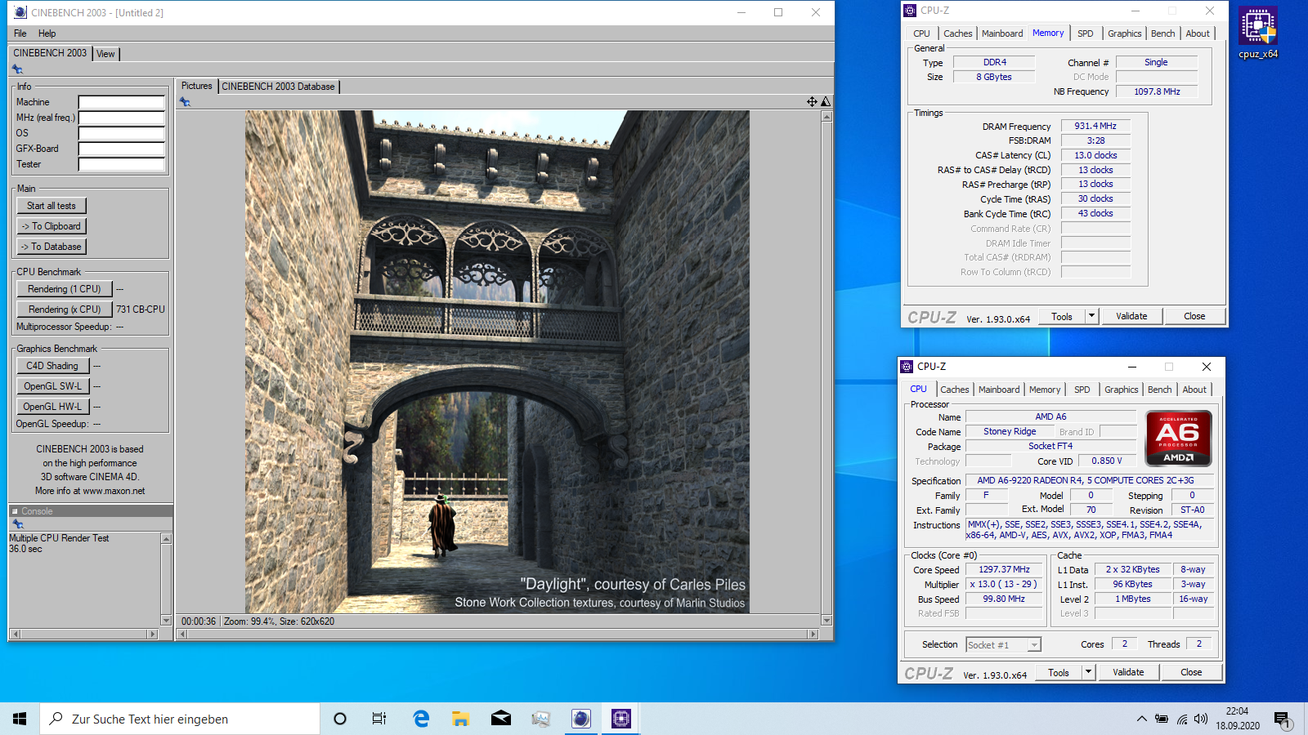This screenshot has width=1308, height=735.
Task: Click the rendered Daylight picture
Action: tap(497, 362)
